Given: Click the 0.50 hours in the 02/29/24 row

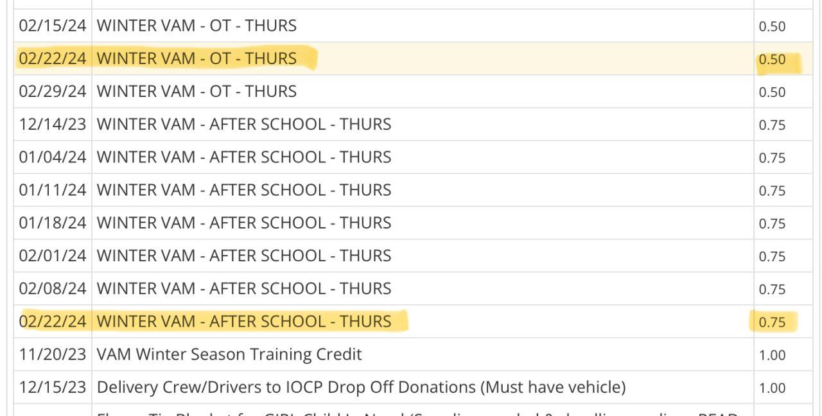Looking at the screenshot, I should (x=772, y=92).
